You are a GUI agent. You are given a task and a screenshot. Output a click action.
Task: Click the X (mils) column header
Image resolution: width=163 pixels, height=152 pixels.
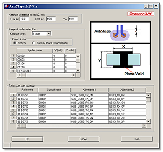[59, 51]
